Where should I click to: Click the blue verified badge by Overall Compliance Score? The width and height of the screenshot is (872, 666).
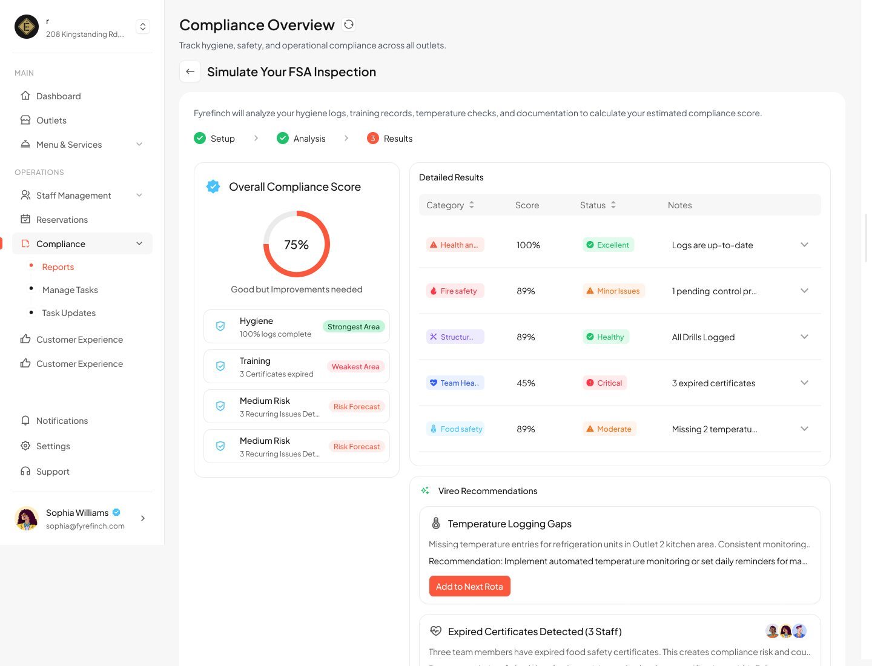click(213, 186)
